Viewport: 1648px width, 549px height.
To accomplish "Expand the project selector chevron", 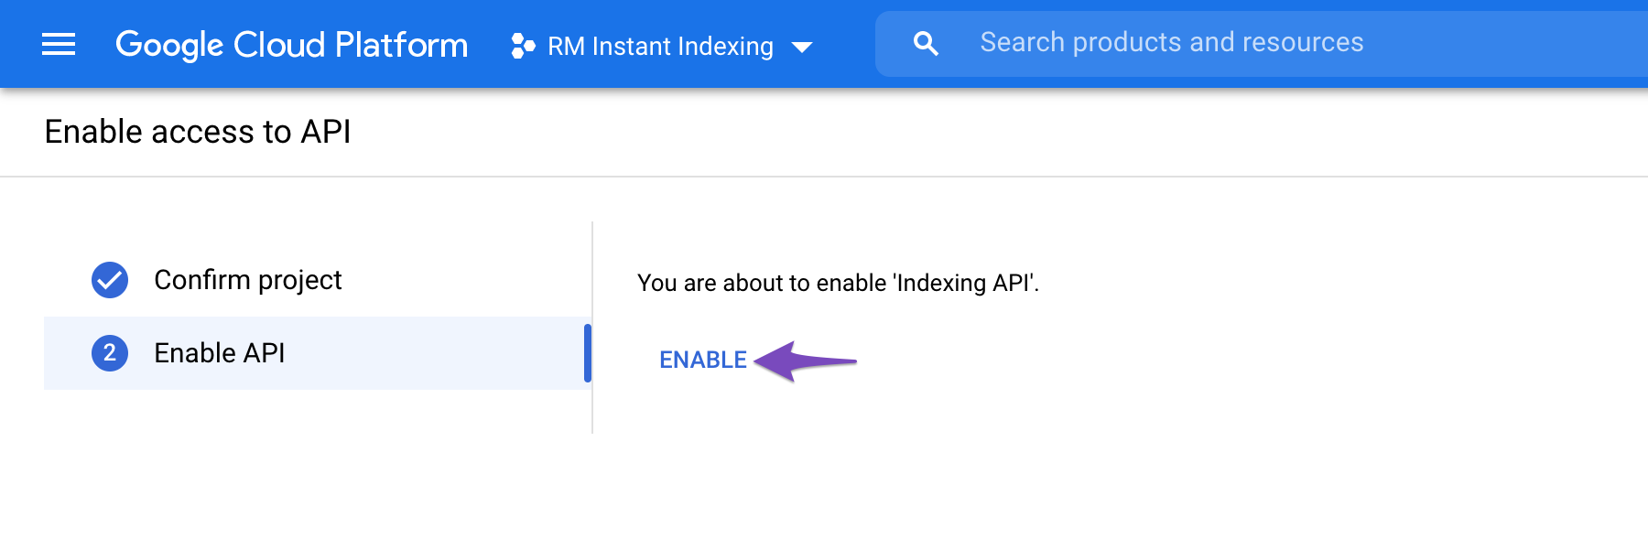I will pyautogui.click(x=801, y=46).
